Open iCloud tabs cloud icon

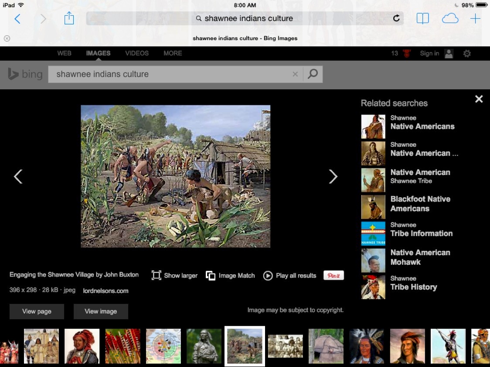point(450,18)
